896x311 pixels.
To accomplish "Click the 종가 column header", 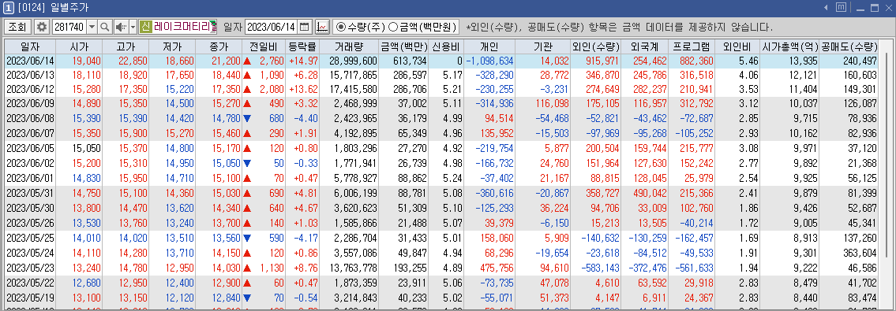I will [x=219, y=46].
